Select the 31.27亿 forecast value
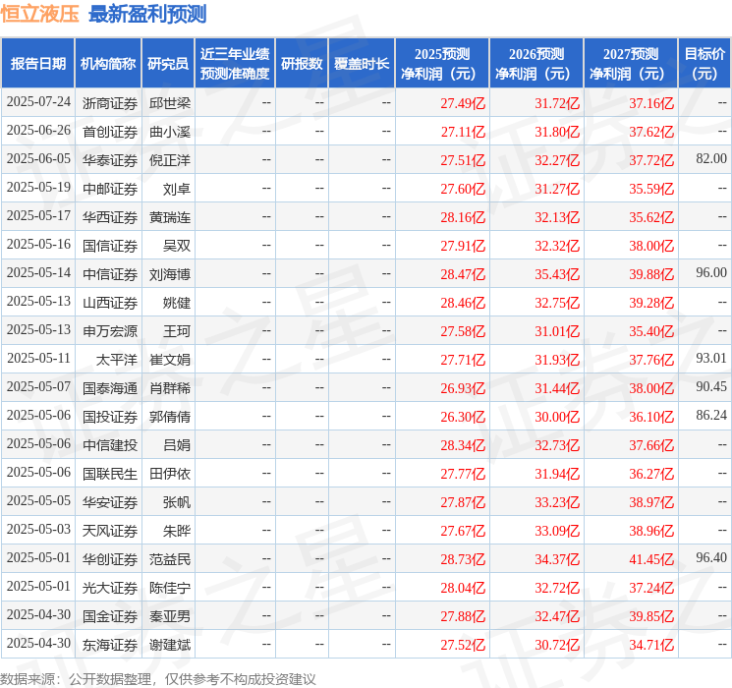Viewport: 732px width, 688px height. tap(557, 189)
